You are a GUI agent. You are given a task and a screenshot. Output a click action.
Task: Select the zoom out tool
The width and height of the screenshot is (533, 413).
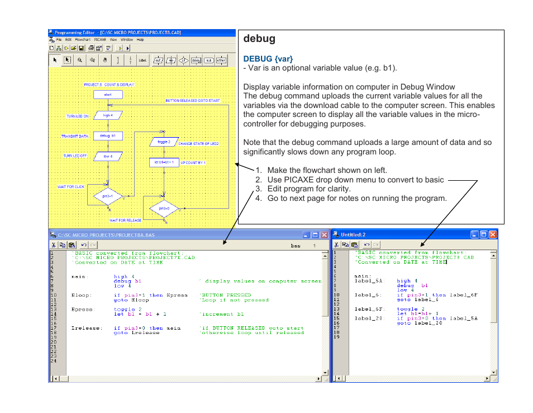pos(92,60)
